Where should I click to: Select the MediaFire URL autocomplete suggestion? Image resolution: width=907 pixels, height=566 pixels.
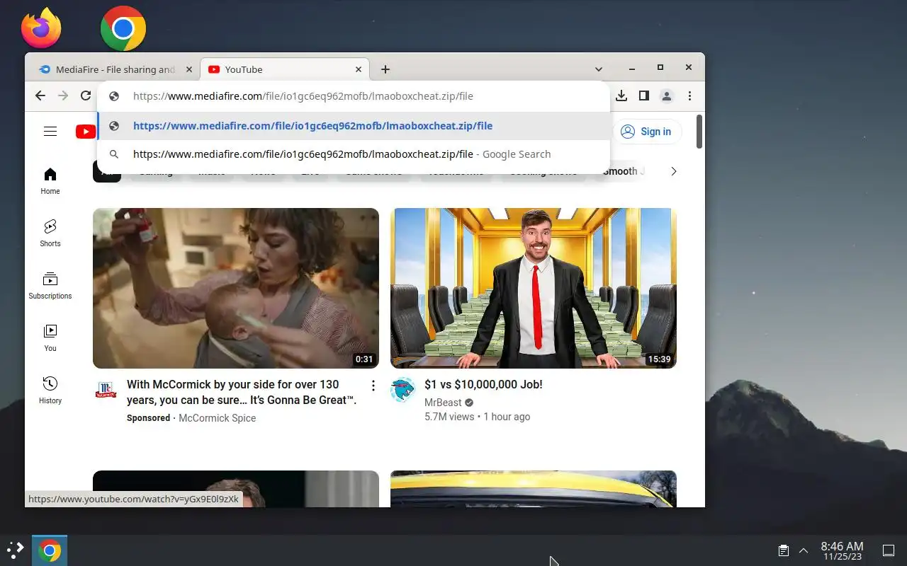354,126
